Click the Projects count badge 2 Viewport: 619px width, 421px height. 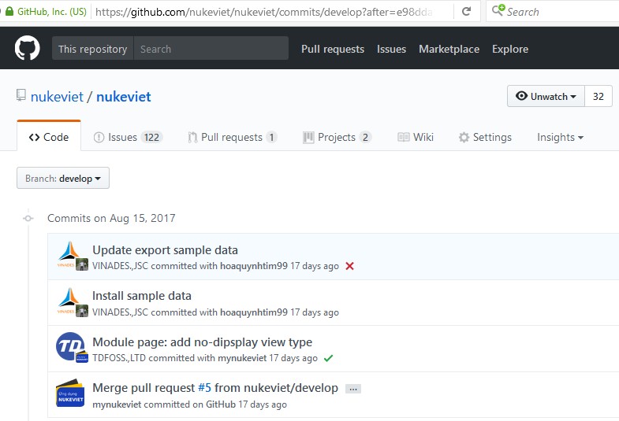[x=365, y=137]
